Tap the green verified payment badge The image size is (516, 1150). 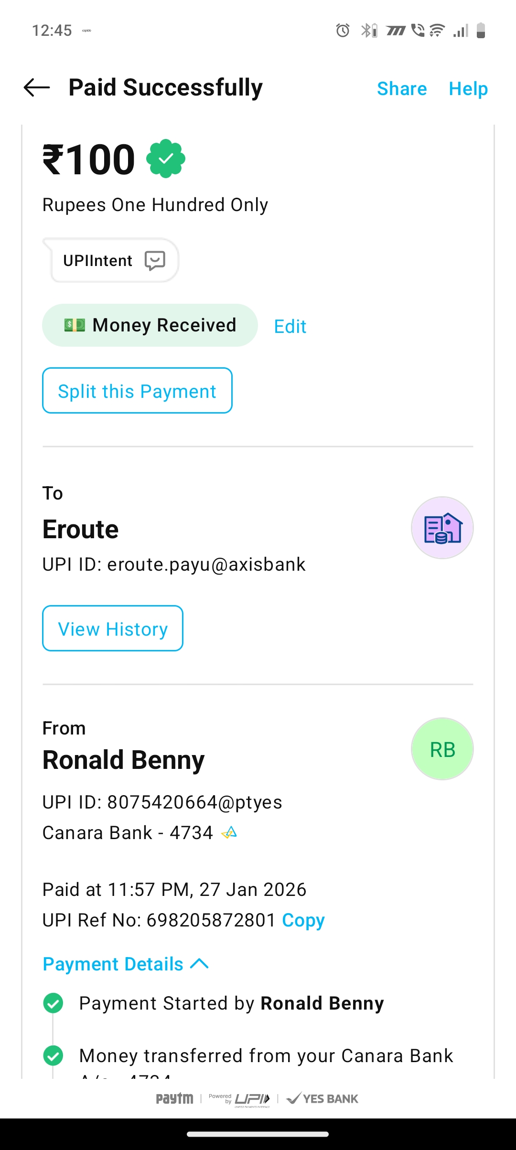tap(165, 159)
